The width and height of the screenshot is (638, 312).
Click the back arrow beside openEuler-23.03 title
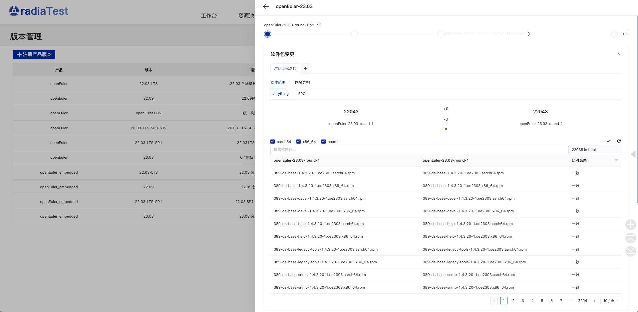pos(266,6)
